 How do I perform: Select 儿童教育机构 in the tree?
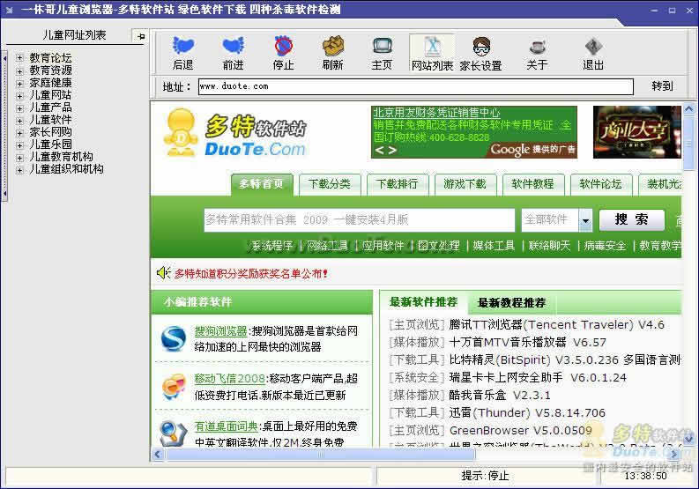tap(62, 157)
